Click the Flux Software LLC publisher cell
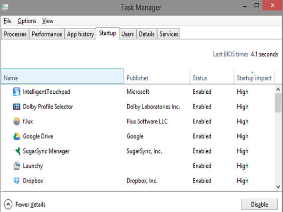Image resolution: width=283 pixels, height=212 pixels. click(147, 122)
